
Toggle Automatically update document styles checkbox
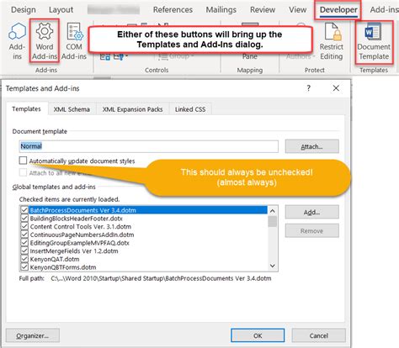[x=23, y=161]
